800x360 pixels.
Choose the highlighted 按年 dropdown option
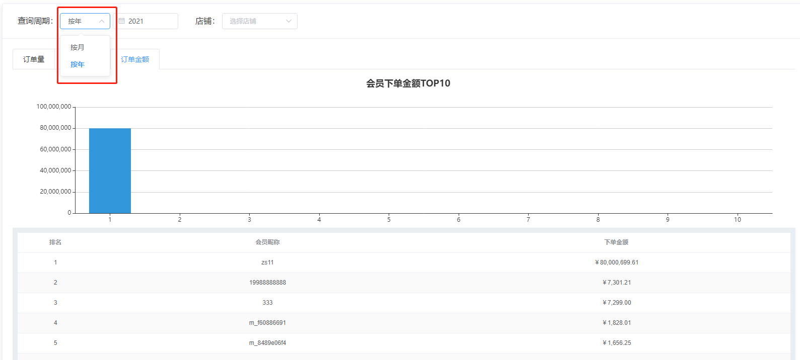(78, 64)
